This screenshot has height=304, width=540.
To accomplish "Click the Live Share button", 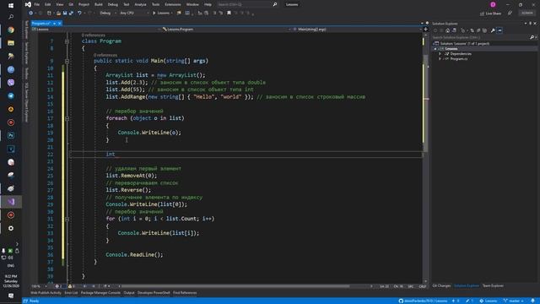I will [490, 14].
